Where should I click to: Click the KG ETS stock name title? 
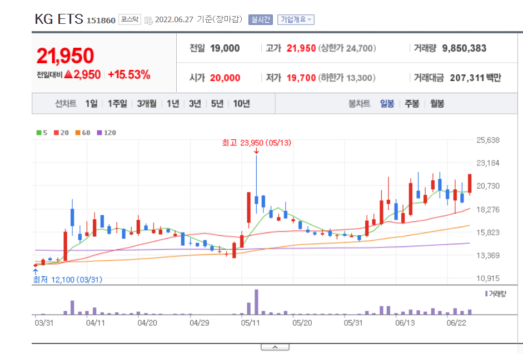coord(59,19)
